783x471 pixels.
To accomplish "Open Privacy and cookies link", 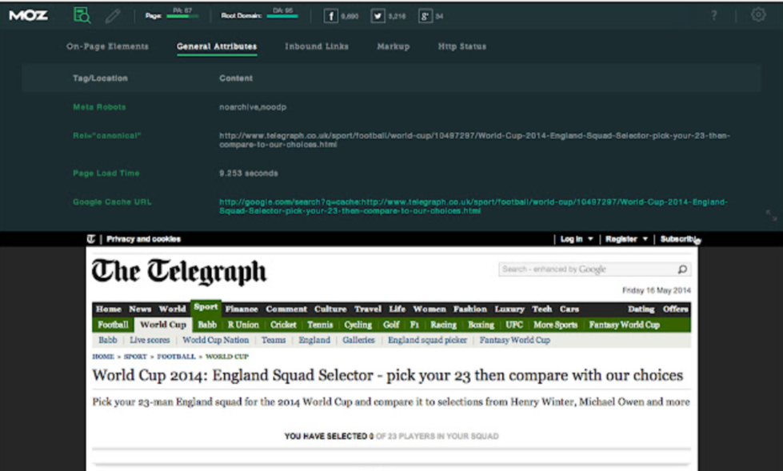I will point(143,239).
